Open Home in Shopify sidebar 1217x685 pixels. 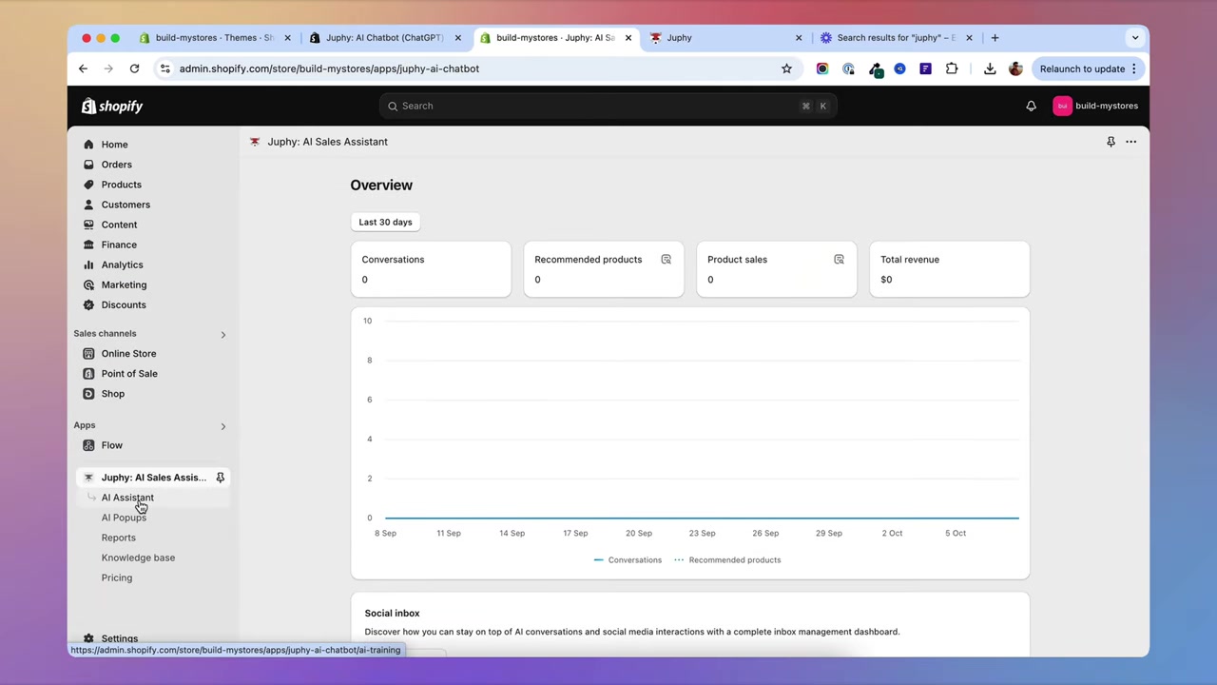[x=114, y=145]
